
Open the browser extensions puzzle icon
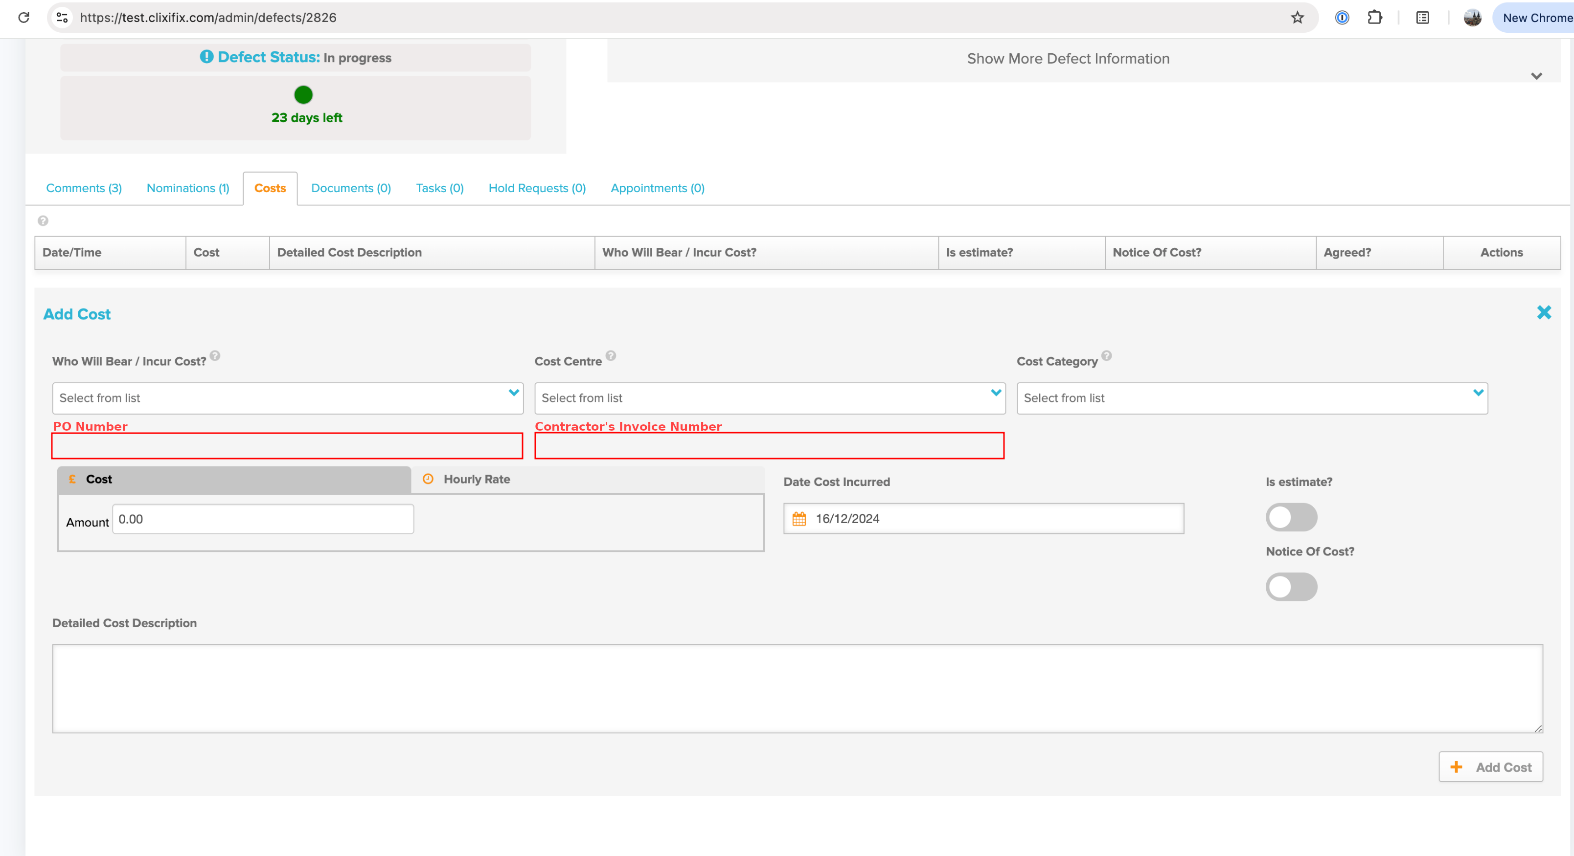pyautogui.click(x=1374, y=18)
